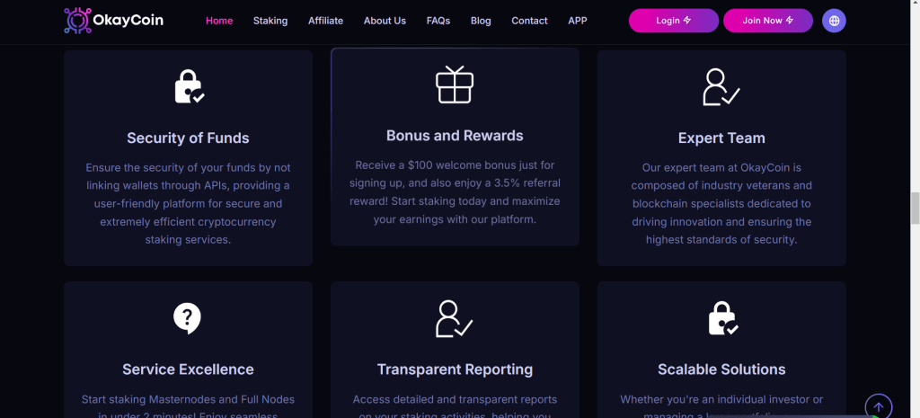
Task: Click the Login button
Action: pyautogui.click(x=673, y=21)
